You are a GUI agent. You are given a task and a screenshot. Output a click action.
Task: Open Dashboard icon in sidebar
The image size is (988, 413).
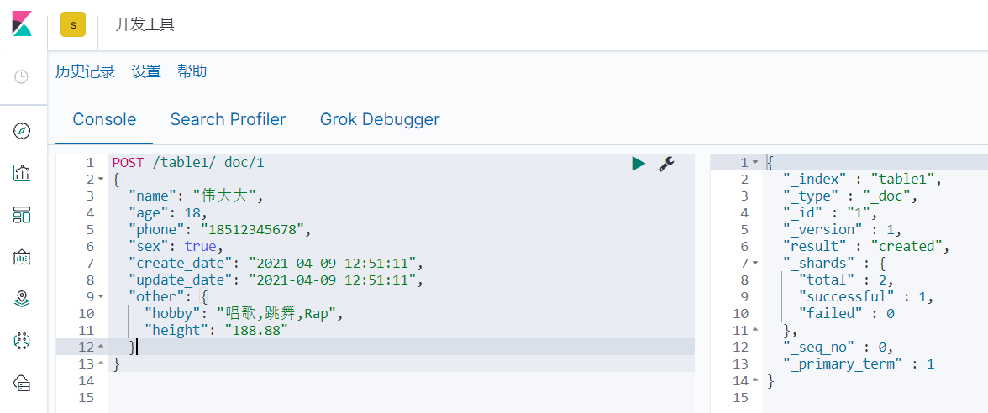[x=22, y=215]
